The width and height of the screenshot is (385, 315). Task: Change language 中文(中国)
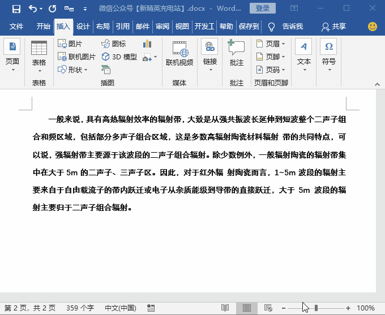coord(120,308)
